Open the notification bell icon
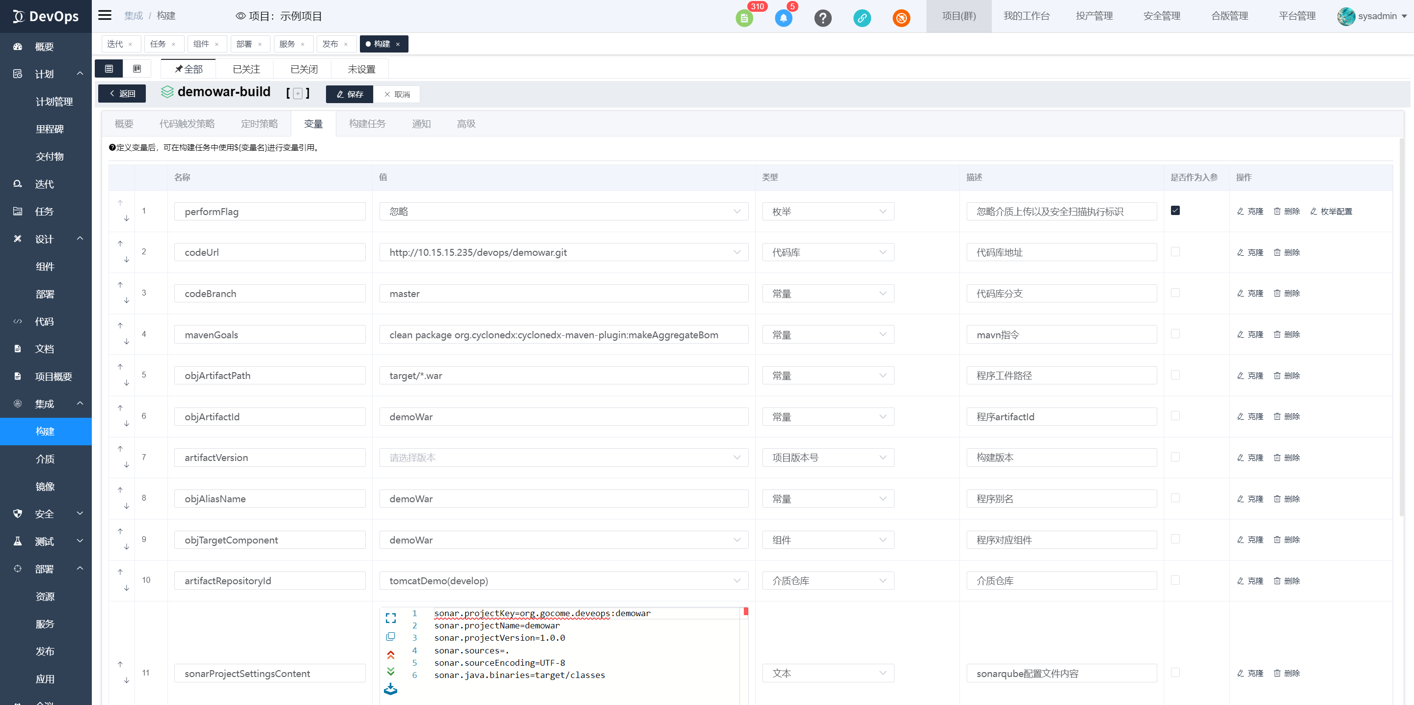Screen dimensions: 1414x705 pos(783,18)
